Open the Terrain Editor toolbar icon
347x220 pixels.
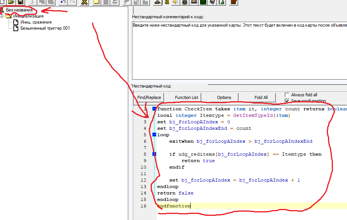point(158,2)
